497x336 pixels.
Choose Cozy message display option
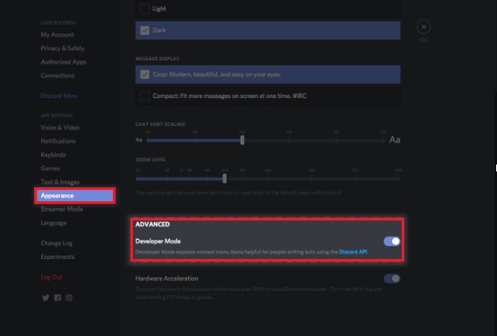pyautogui.click(x=268, y=74)
